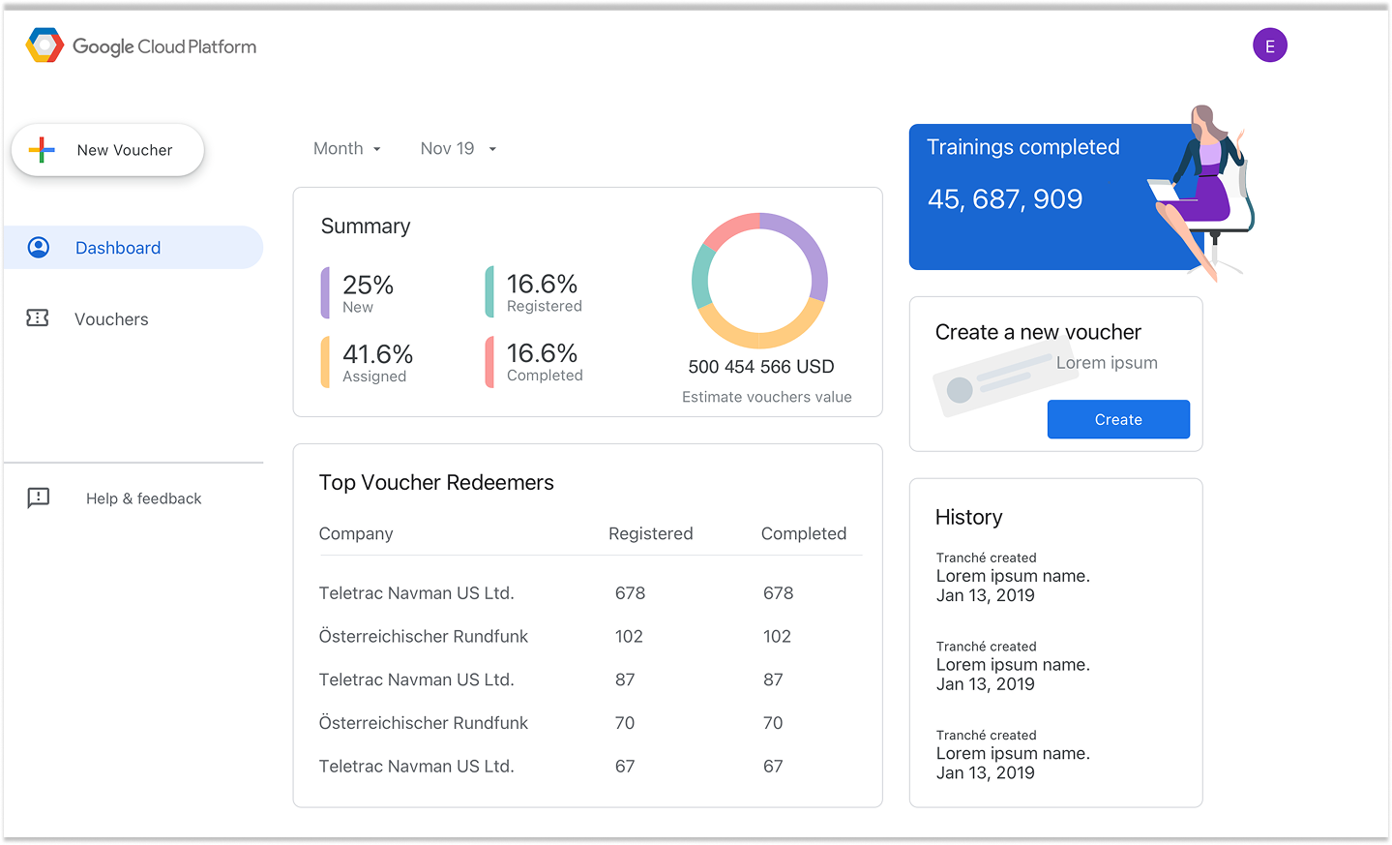This screenshot has height=845, width=1392.
Task: Click the Dashboard person icon
Action: click(x=39, y=248)
